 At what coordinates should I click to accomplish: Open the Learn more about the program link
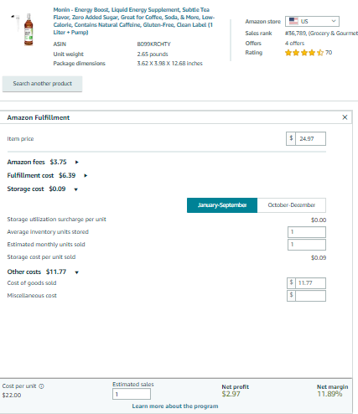click(175, 406)
